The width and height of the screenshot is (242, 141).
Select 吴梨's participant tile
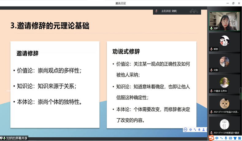(224, 63)
